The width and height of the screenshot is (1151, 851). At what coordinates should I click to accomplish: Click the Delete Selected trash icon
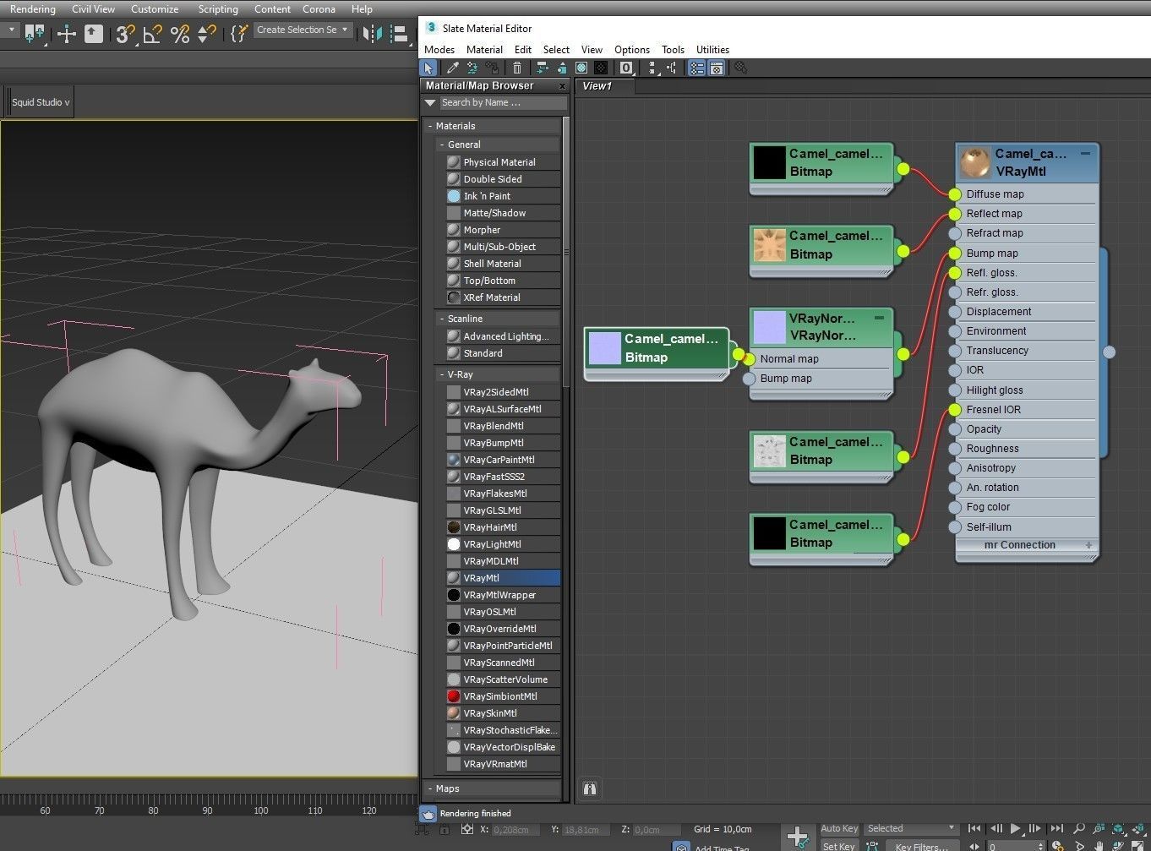(x=517, y=68)
